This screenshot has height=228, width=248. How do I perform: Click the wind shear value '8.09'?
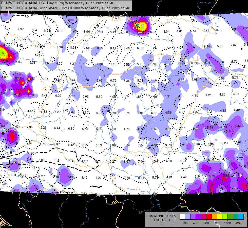(x=100, y=48)
